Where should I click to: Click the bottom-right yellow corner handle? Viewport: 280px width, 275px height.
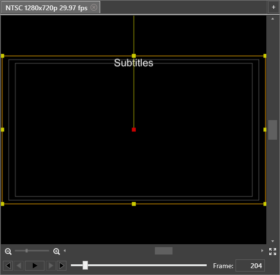[265, 204]
